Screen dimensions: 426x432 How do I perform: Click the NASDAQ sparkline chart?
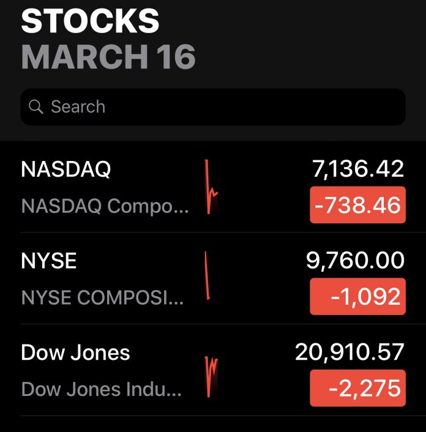click(x=211, y=187)
